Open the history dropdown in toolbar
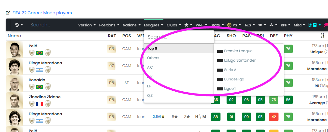This screenshot has height=132, width=328. click(19, 25)
